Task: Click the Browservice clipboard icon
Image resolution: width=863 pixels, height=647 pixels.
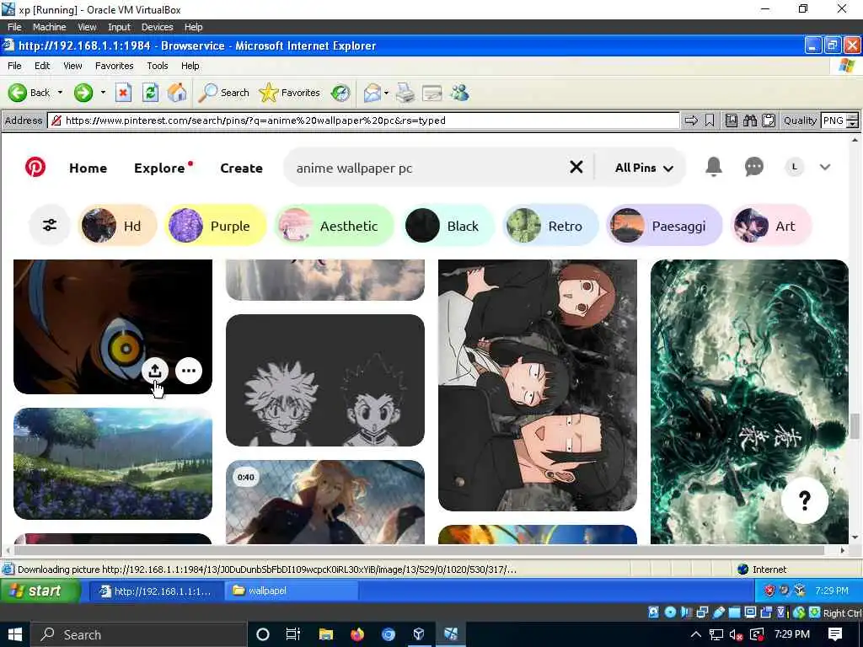Action: click(x=769, y=120)
